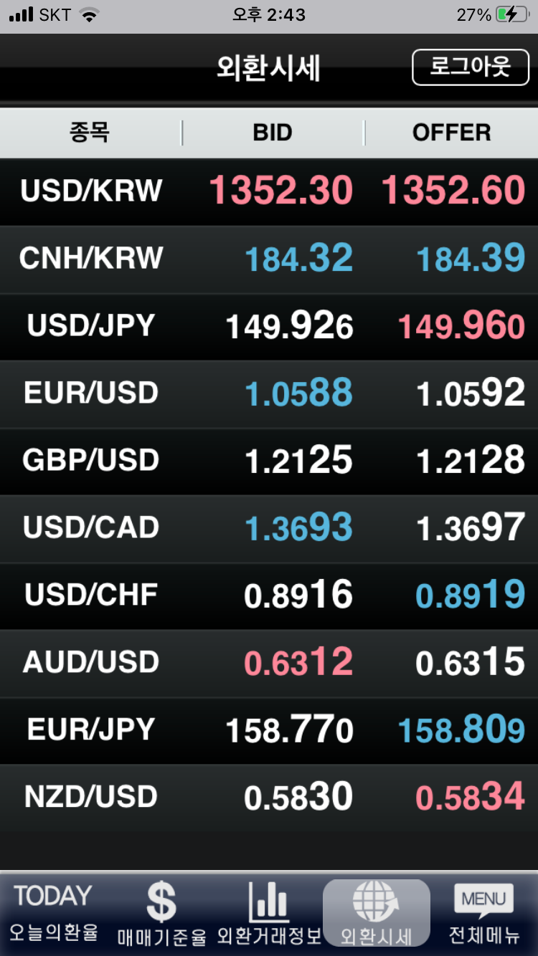Select the USD/JPY pair label
538x956 pixels.
pyautogui.click(x=91, y=326)
